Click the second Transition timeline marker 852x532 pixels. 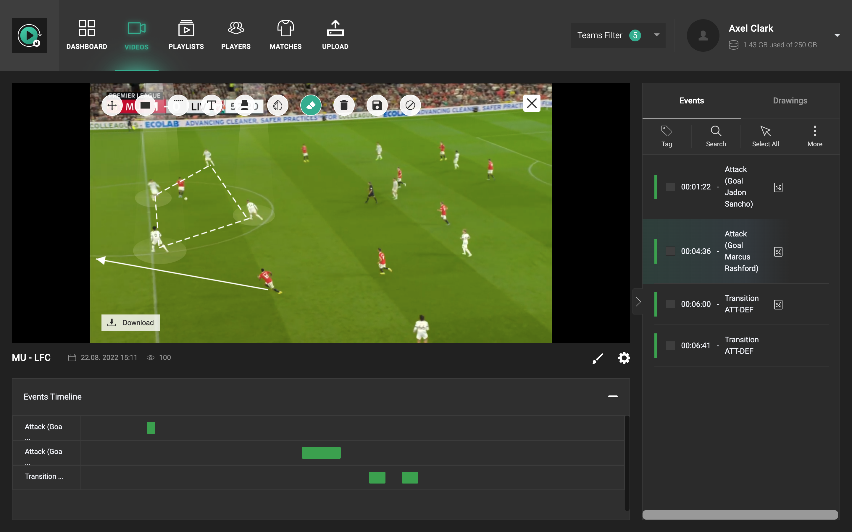coord(410,477)
